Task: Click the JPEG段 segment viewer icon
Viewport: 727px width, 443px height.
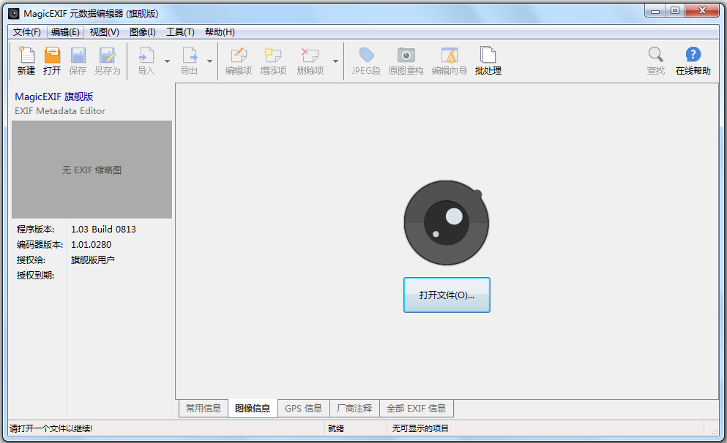Action: click(365, 60)
